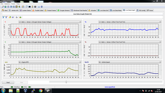Click the taskbar clock showing 21:06
This screenshot has height=93, width=165.
click(x=158, y=91)
